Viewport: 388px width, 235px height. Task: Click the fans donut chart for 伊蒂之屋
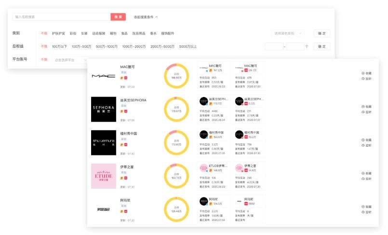pos(176,176)
